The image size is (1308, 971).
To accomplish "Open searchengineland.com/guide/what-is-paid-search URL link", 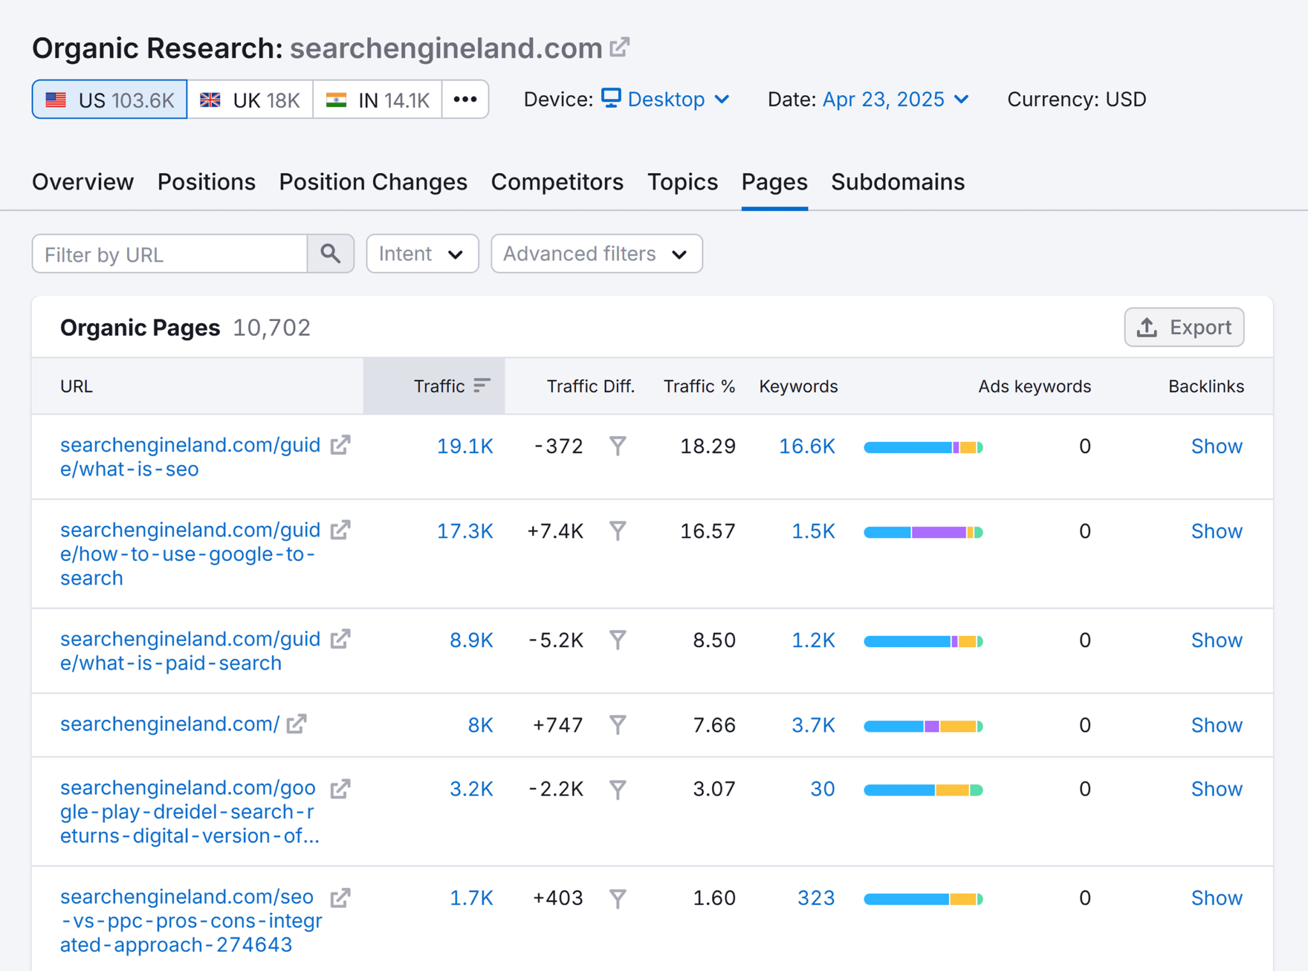I will 190,651.
